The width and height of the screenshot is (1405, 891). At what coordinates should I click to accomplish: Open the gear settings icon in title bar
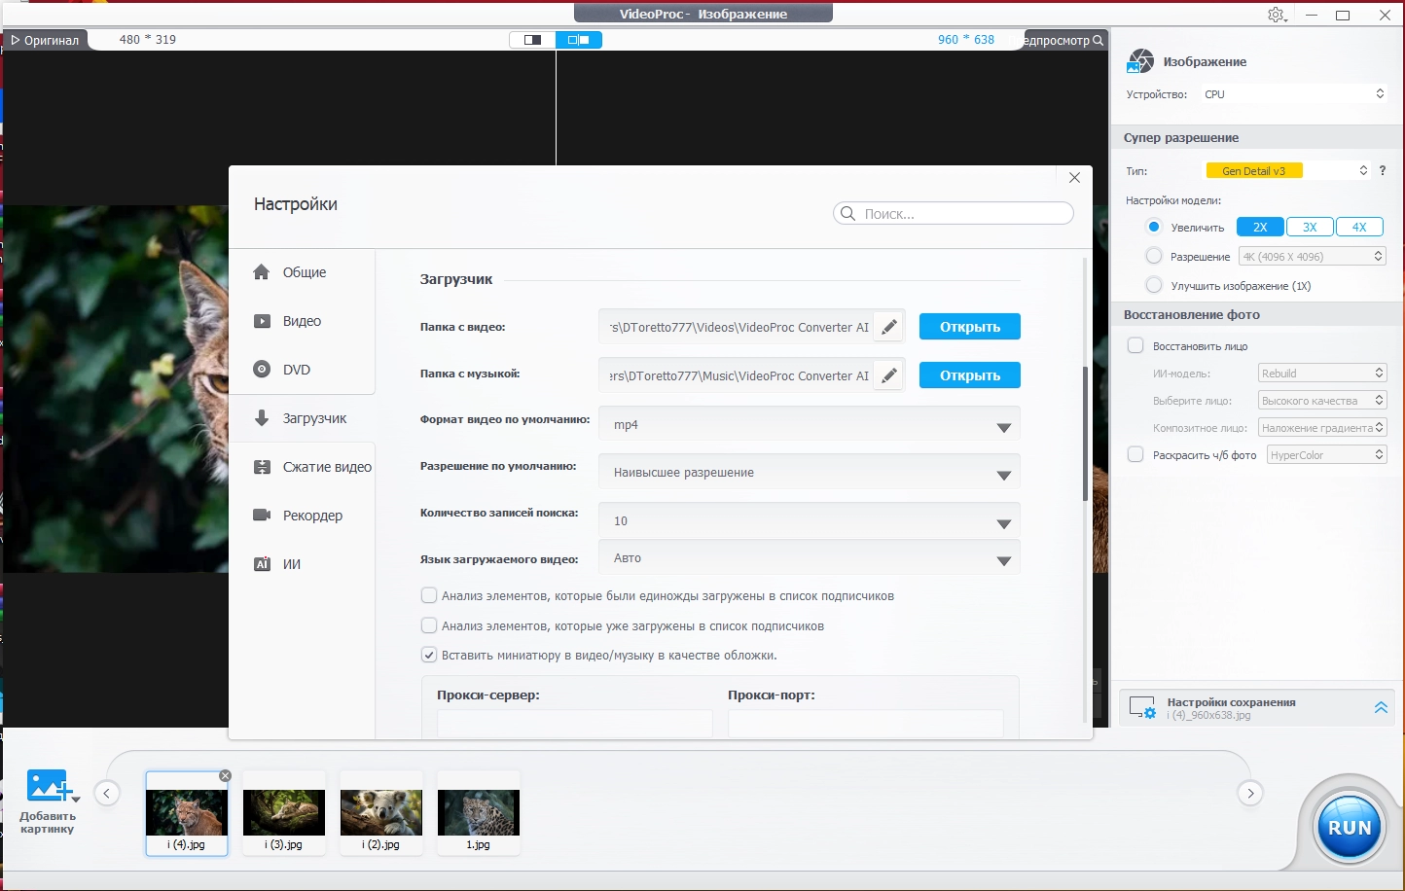1277,15
